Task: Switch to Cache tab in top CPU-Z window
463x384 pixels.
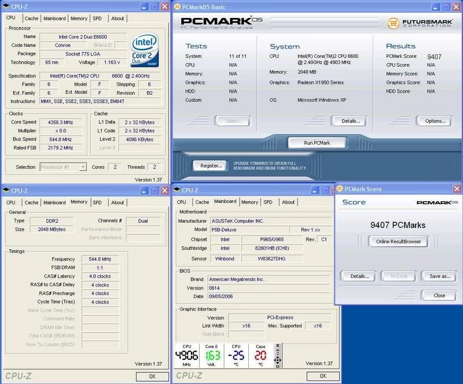Action: [31, 19]
